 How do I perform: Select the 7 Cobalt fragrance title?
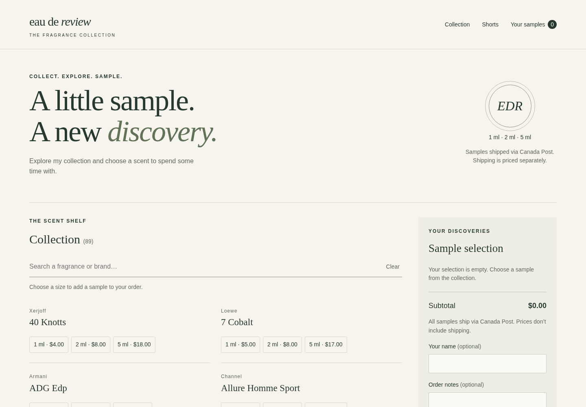(x=237, y=322)
